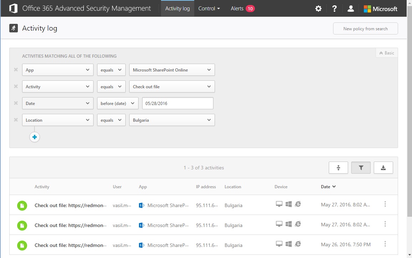The width and height of the screenshot is (412, 258).
Task: Open the settings gear icon
Action: point(318,9)
